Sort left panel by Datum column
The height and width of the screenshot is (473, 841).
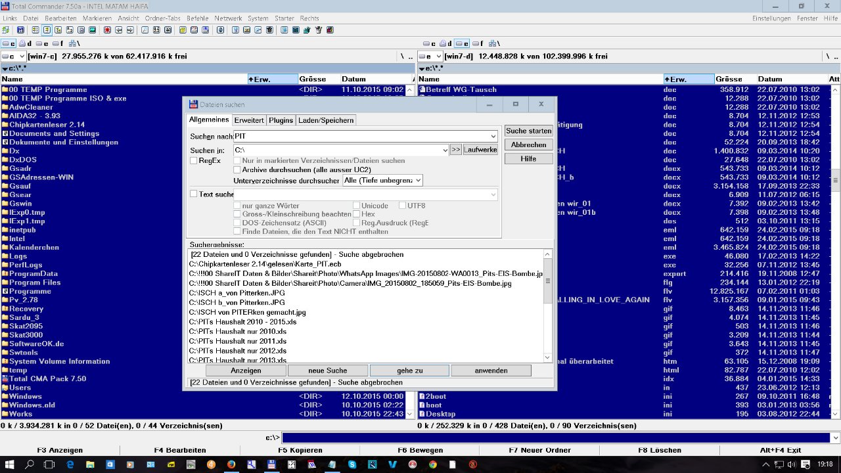point(376,79)
